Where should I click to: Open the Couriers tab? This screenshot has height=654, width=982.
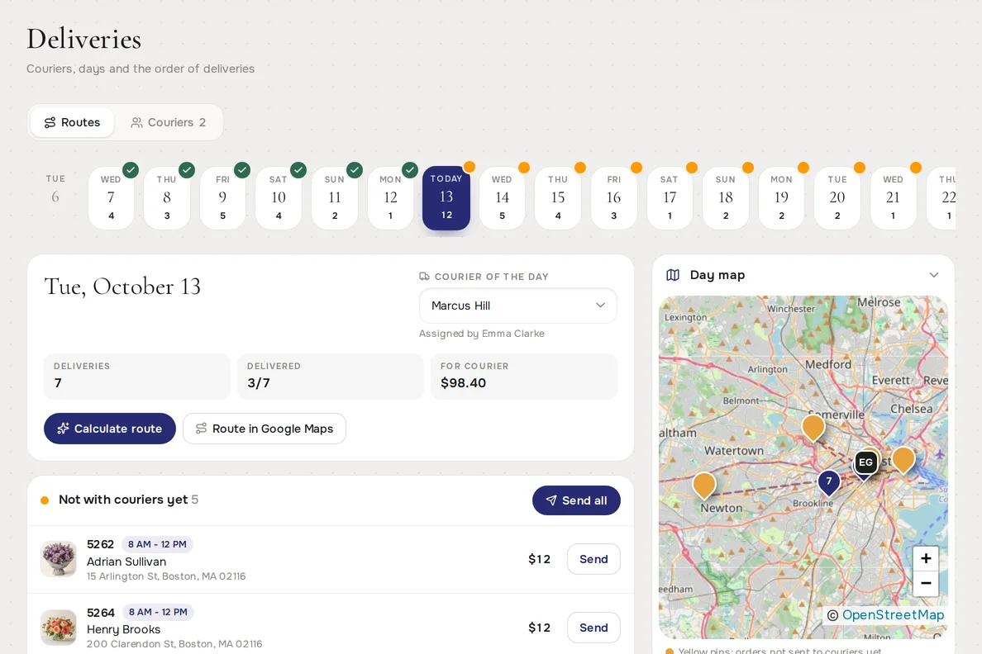168,122
